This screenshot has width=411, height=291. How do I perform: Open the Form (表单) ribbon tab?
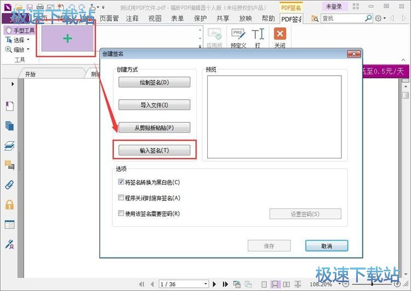pyautogui.click(x=178, y=18)
